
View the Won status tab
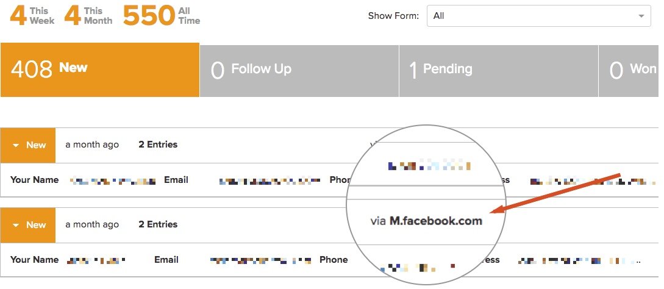[631, 71]
